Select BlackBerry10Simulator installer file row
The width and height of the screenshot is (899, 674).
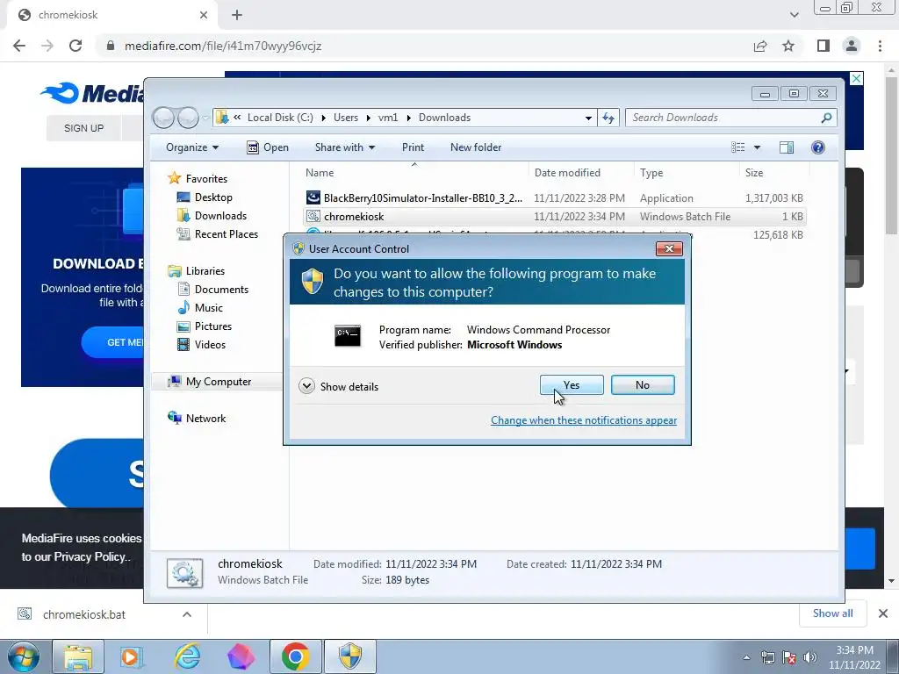pyautogui.click(x=555, y=198)
